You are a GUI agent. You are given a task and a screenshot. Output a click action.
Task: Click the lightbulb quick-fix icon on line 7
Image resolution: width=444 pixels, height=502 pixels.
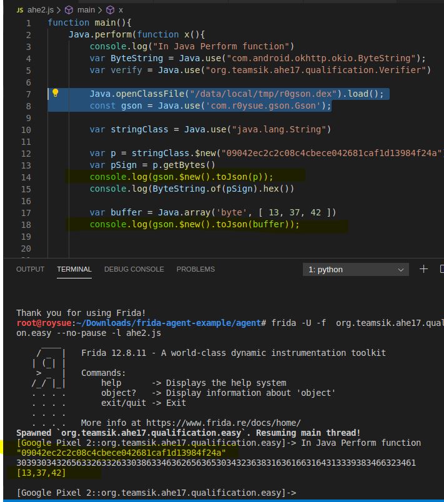55,93
